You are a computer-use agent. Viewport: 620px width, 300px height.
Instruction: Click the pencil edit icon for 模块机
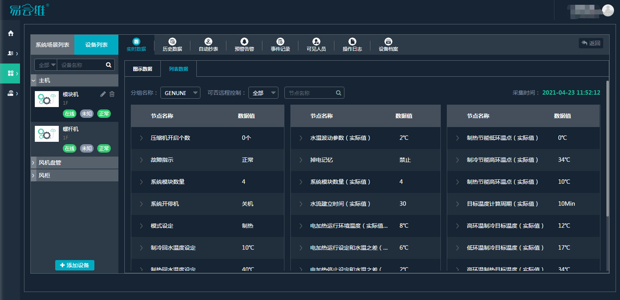click(103, 94)
